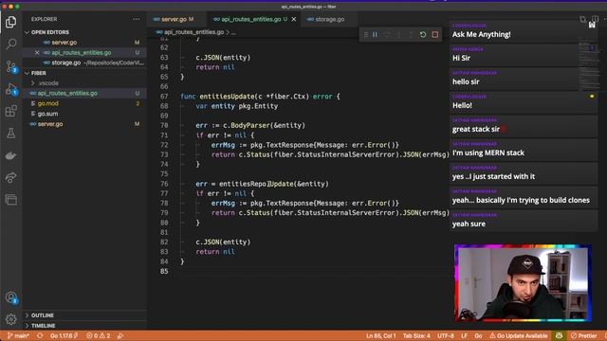Click the webcam video overlay
The height and width of the screenshot is (341, 607).
click(x=523, y=283)
